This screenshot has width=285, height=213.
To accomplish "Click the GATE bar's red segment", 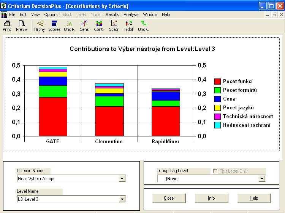I will [x=53, y=117].
